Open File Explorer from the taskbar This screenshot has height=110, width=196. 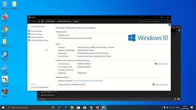click(x=72, y=107)
